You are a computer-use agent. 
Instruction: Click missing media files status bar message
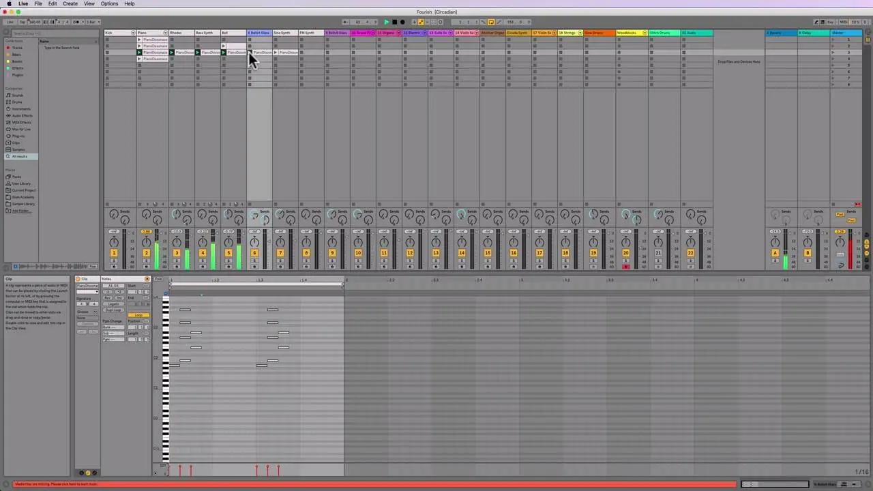pyautogui.click(x=56, y=484)
